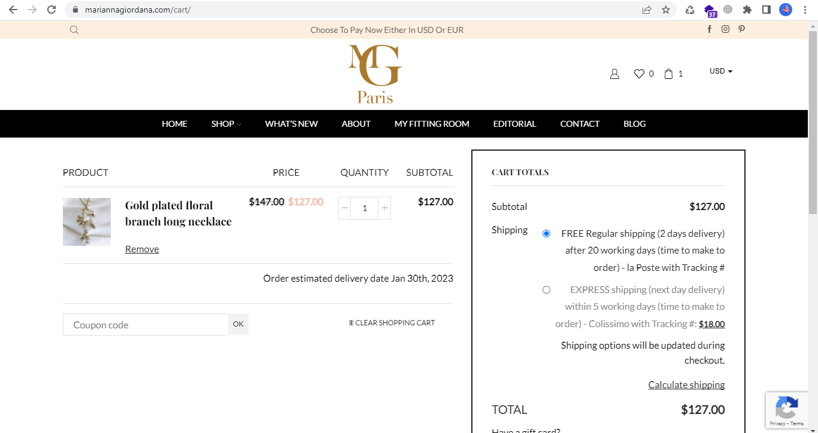Click the CART TOTALS heading

520,172
